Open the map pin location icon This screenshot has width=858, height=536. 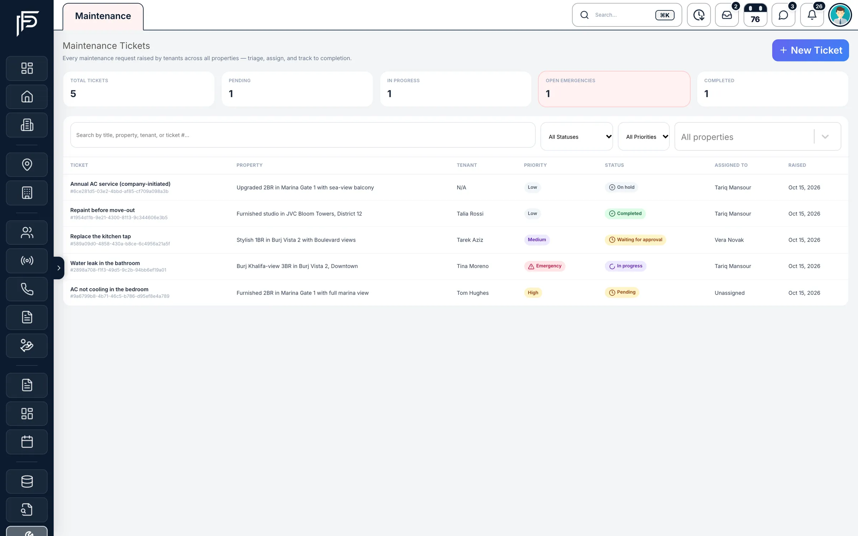pos(27,164)
